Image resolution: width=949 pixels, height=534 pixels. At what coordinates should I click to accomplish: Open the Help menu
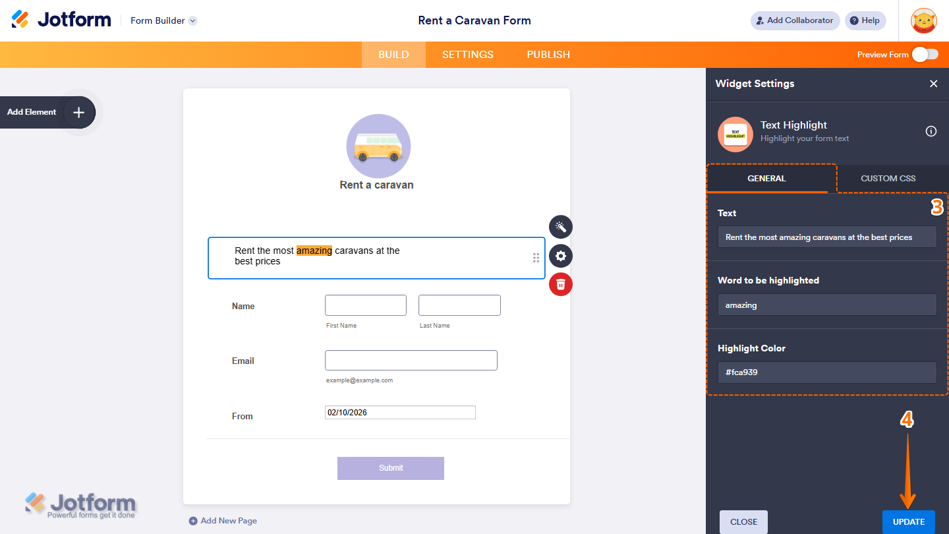click(x=865, y=20)
